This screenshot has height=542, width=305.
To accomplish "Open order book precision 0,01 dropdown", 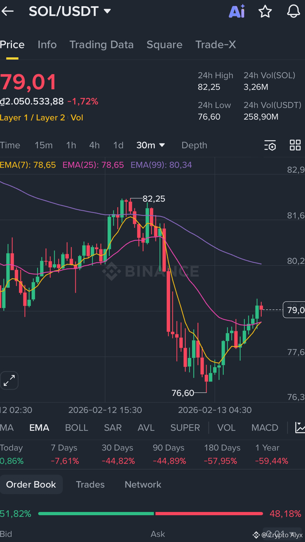I will click(x=282, y=534).
